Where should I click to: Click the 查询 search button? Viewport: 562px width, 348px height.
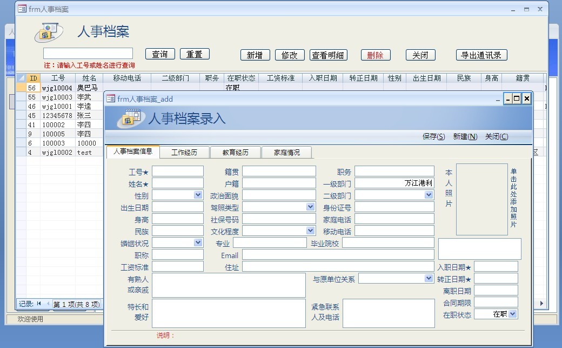click(159, 54)
